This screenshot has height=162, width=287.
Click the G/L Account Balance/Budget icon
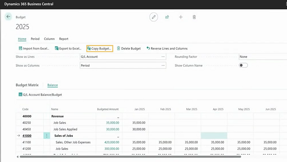pos(20,95)
